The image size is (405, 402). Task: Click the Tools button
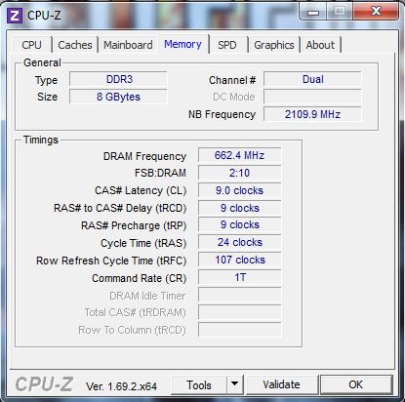(x=199, y=385)
